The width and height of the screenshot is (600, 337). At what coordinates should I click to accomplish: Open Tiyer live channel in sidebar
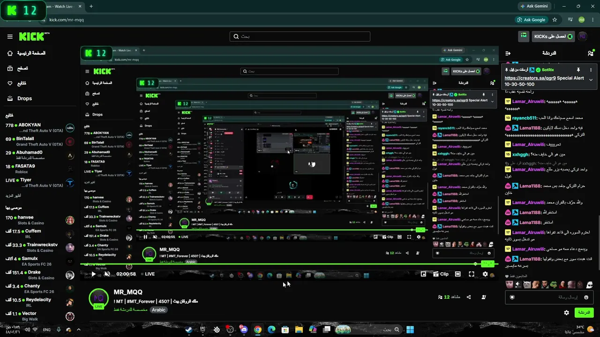pos(40,182)
